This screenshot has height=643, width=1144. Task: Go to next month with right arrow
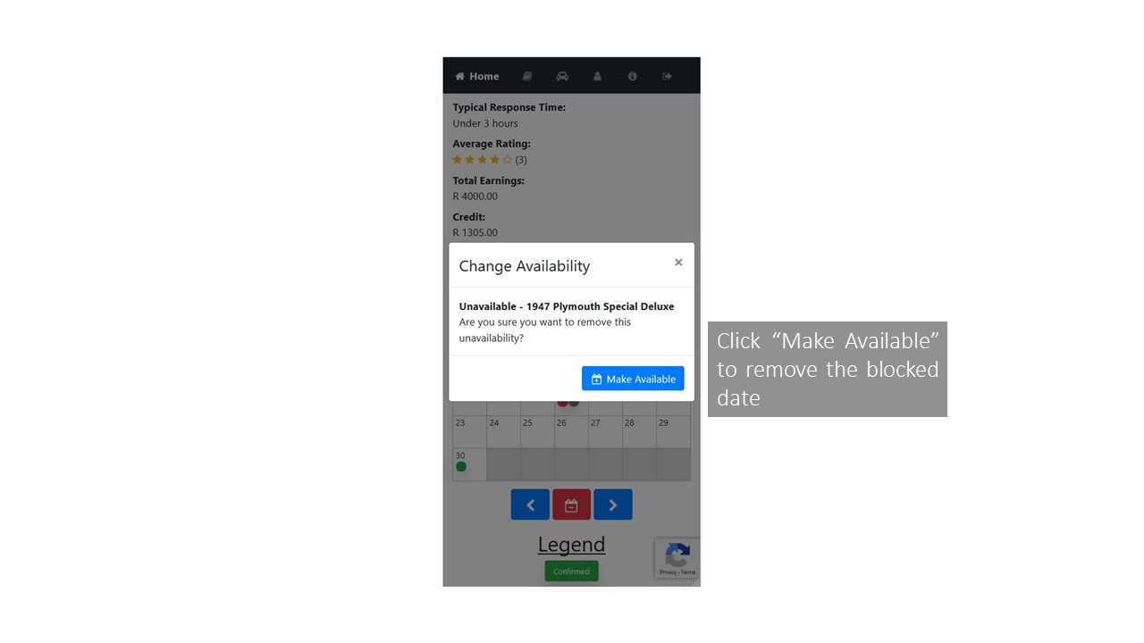pos(613,505)
